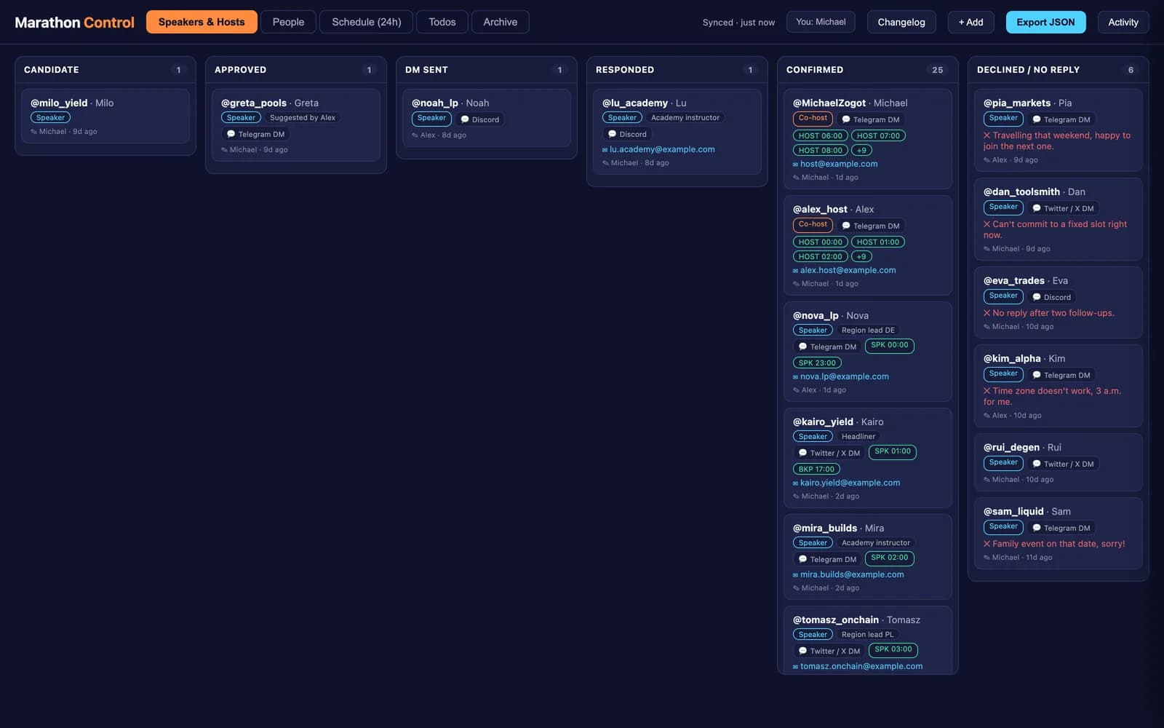Click the red X icon before 'Family event on that date'

[x=986, y=544]
